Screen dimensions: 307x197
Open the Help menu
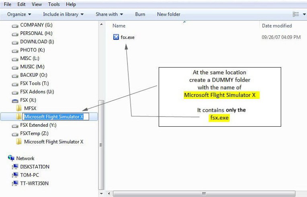[x=71, y=4]
